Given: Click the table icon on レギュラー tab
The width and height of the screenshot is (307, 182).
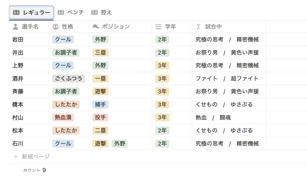Looking at the screenshot, I should (16, 13).
